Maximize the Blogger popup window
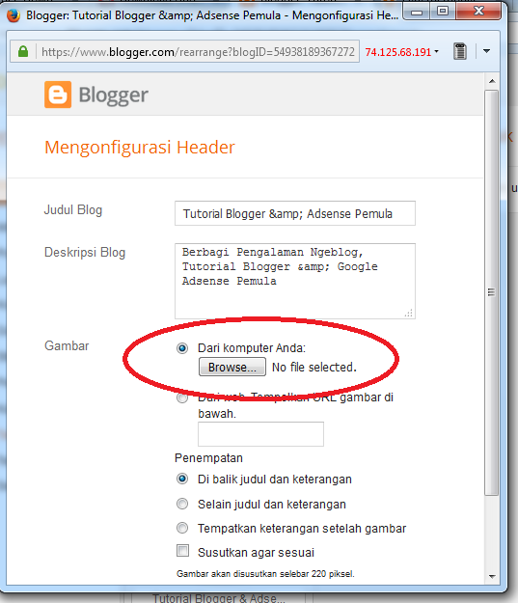This screenshot has width=518, height=603. click(x=443, y=12)
